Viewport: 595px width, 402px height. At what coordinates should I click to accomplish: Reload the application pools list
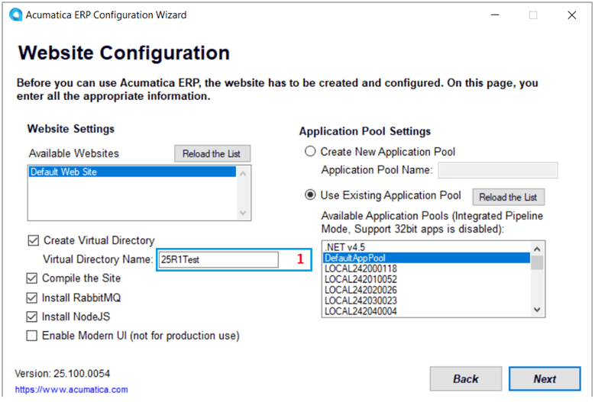click(508, 197)
